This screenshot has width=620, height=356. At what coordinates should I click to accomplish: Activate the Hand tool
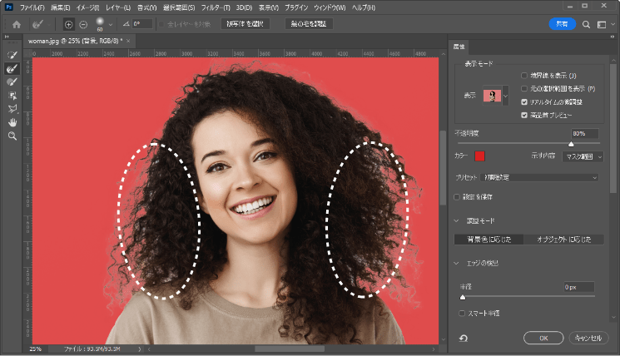tap(12, 122)
